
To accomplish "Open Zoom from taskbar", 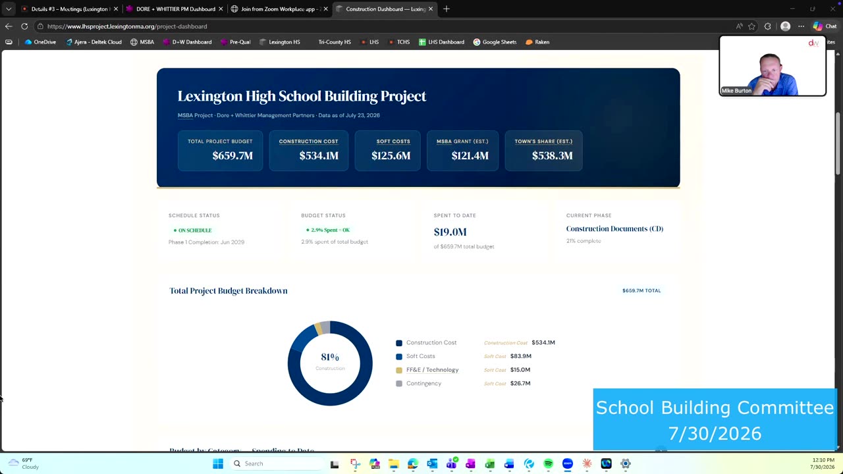I will tap(568, 463).
